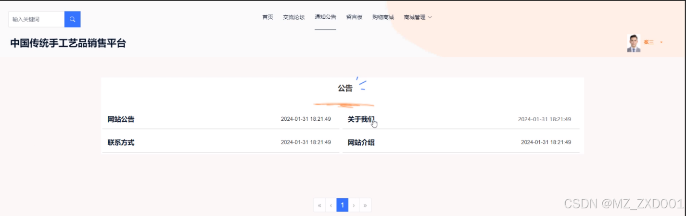Navigate to 购物商城

[383, 17]
